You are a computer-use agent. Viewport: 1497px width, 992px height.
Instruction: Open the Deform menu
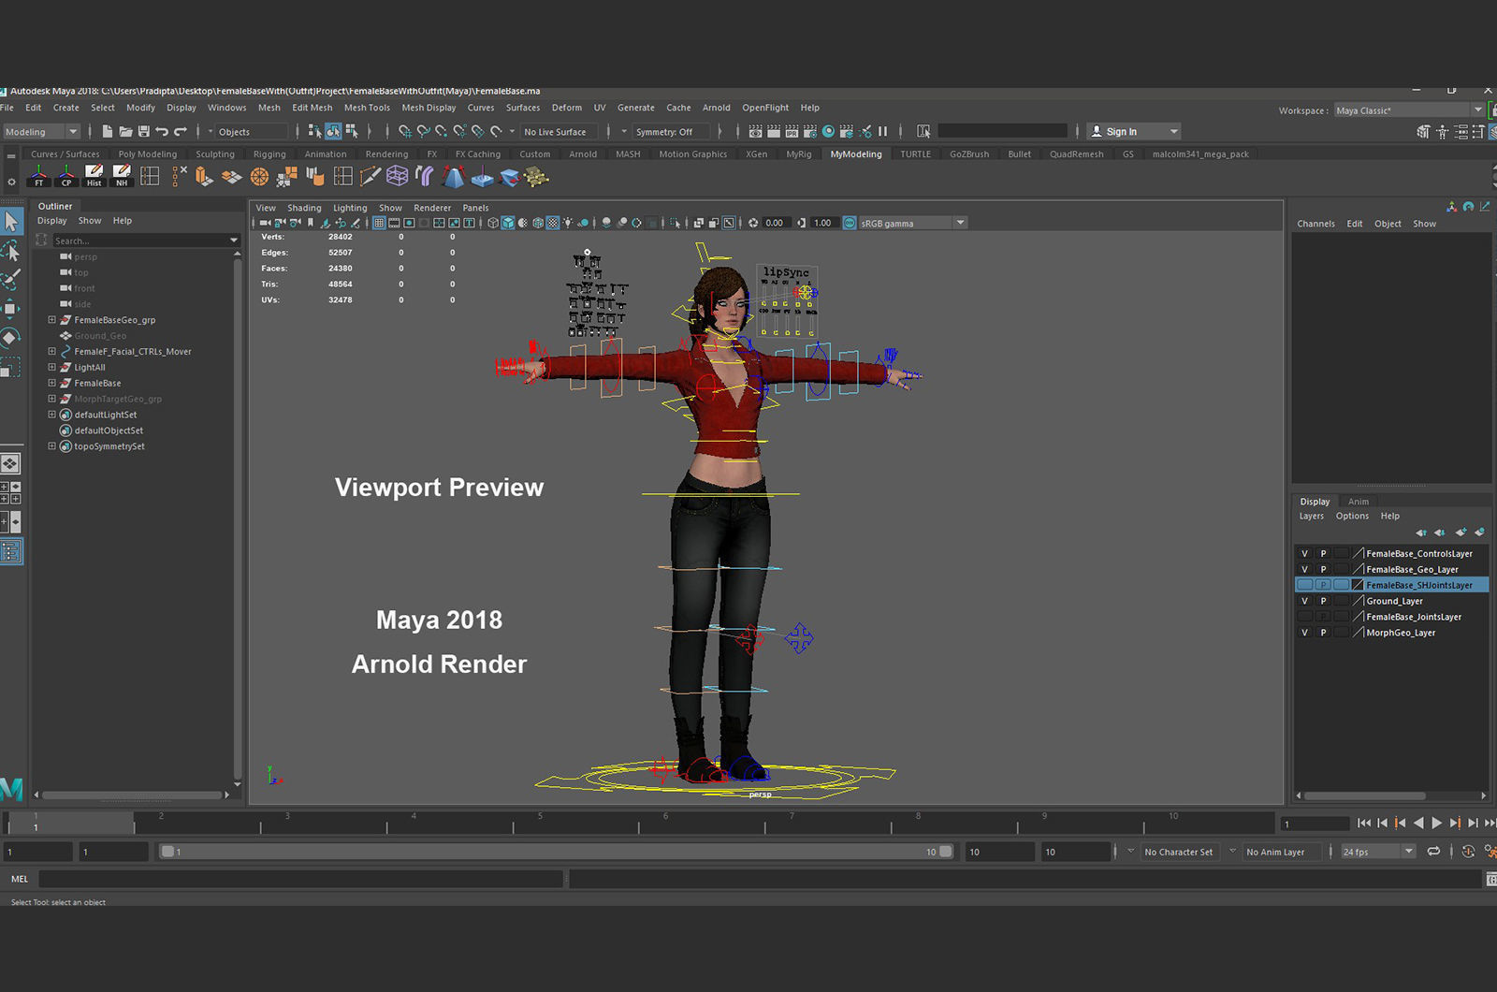click(x=566, y=108)
